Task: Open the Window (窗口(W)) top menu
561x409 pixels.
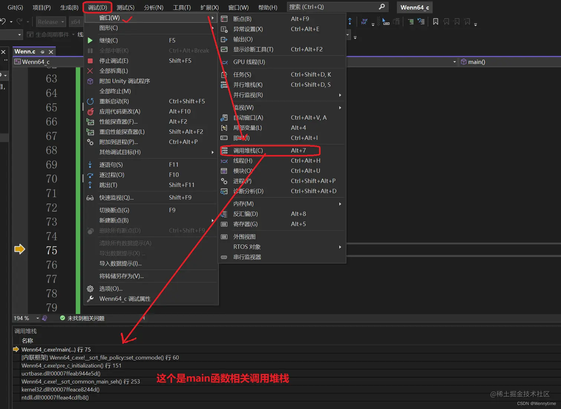Action: pos(239,7)
